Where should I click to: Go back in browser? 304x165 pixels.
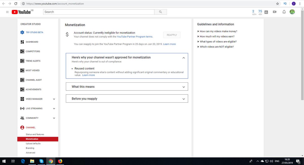(x=3, y=4)
